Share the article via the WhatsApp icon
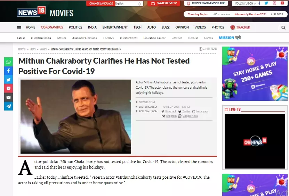This screenshot has width=289, height=196. click(8, 62)
